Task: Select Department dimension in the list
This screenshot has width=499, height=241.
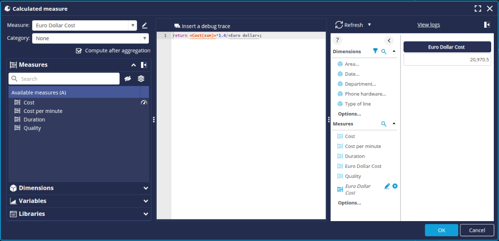Action: click(x=360, y=84)
